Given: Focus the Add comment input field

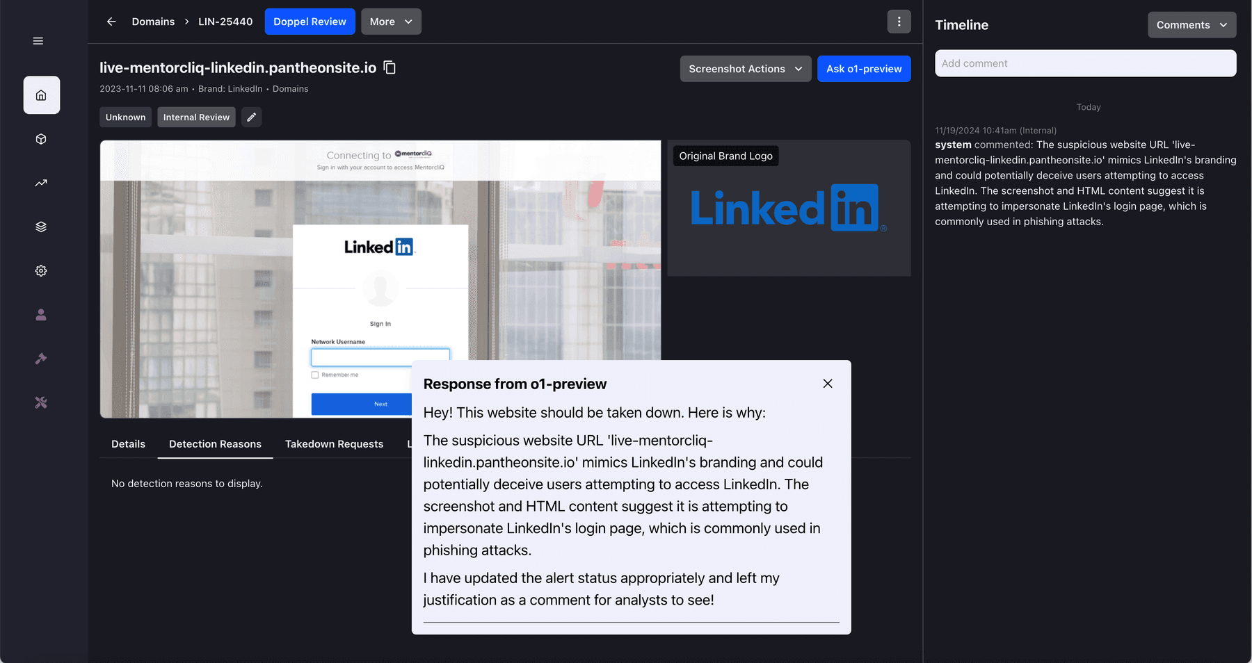Looking at the screenshot, I should click(1085, 63).
